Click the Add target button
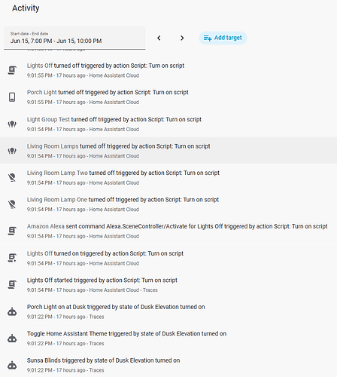This screenshot has width=337, height=377. [x=223, y=38]
